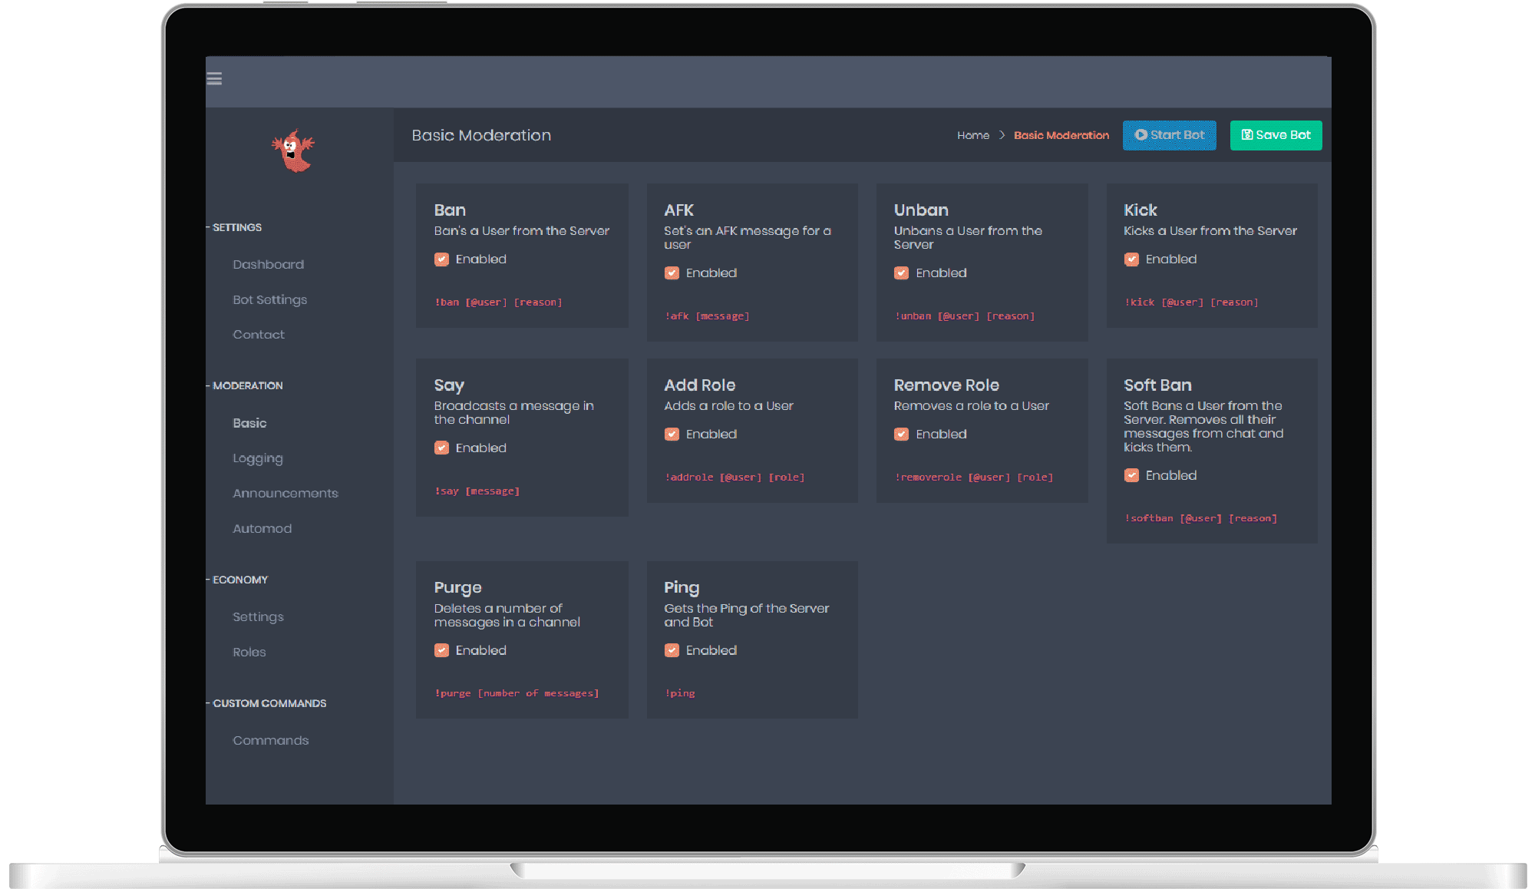Collapse the Moderation sidebar section

coord(247,385)
